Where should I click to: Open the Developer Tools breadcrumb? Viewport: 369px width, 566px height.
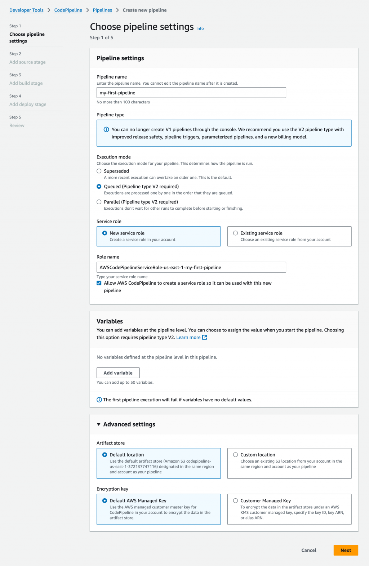point(26,10)
